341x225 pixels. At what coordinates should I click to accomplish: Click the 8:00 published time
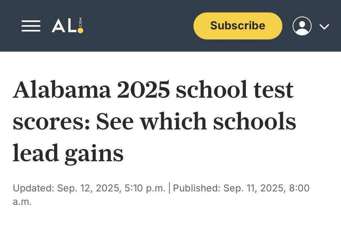[299, 188]
